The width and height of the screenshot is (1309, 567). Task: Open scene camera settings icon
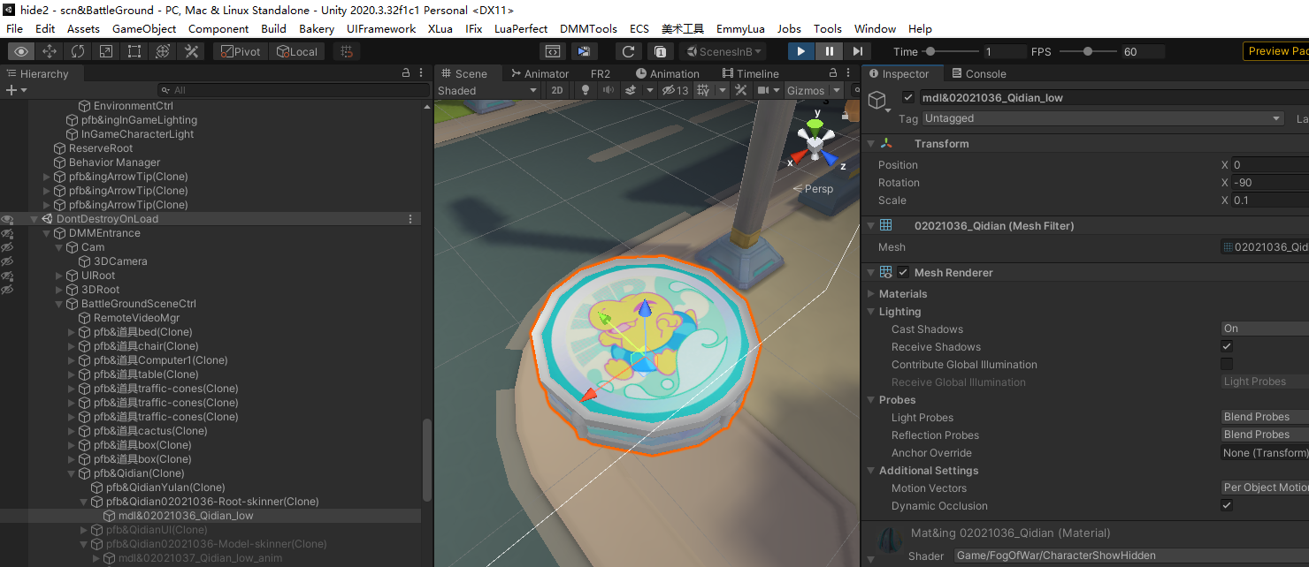[x=764, y=90]
